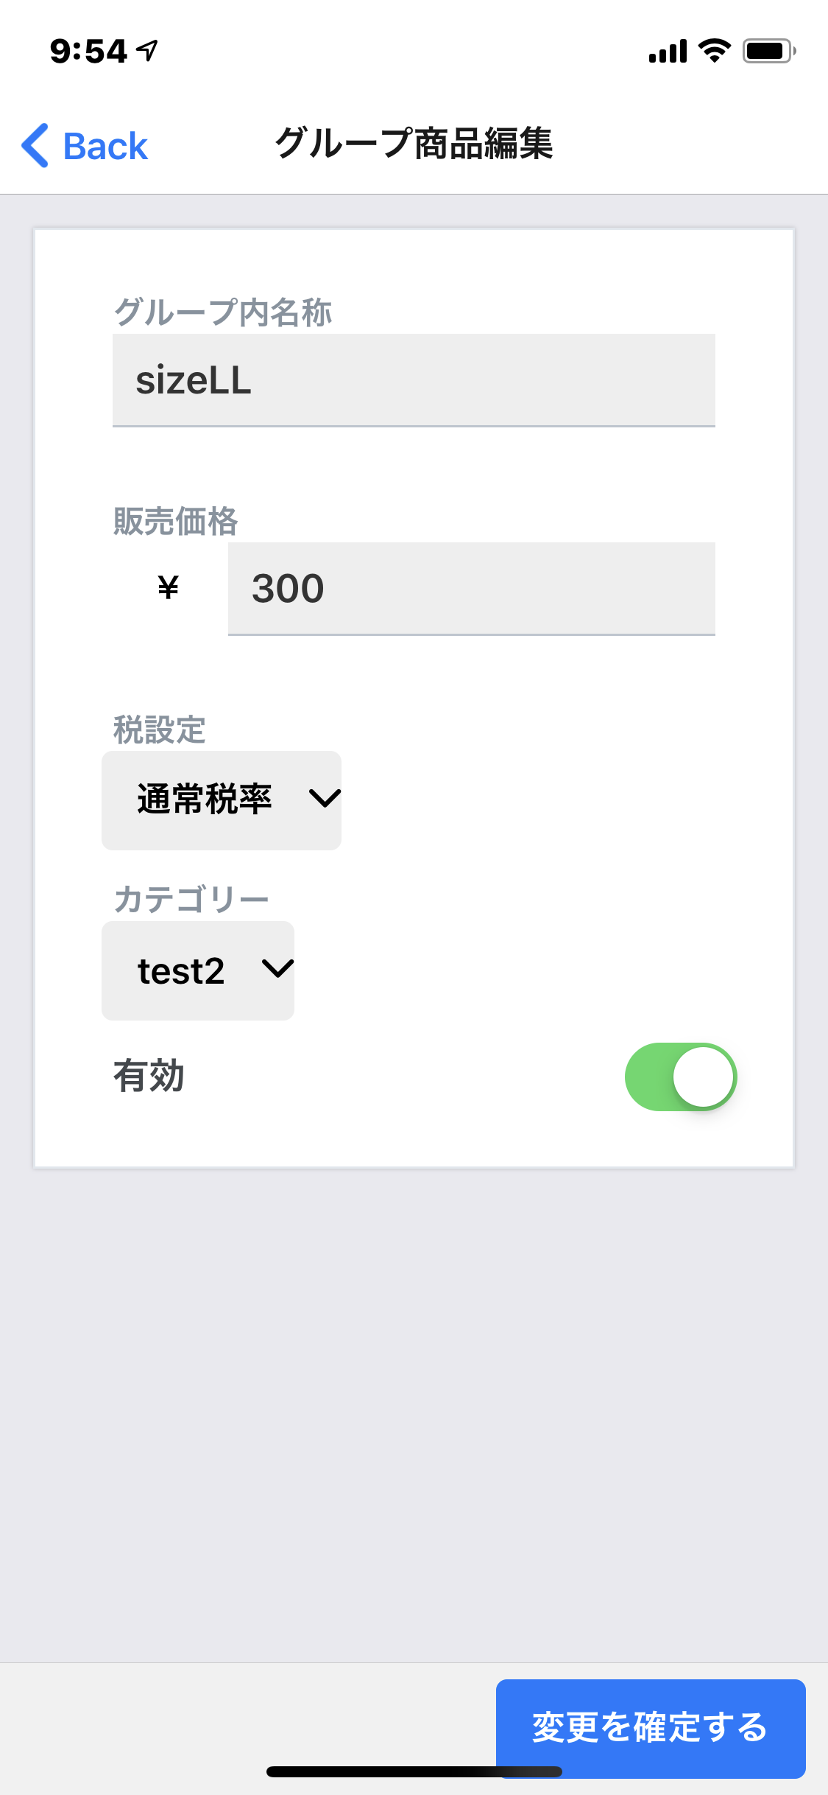This screenshot has height=1795, width=828.
Task: Tap the 有効 label text
Action: (149, 1076)
